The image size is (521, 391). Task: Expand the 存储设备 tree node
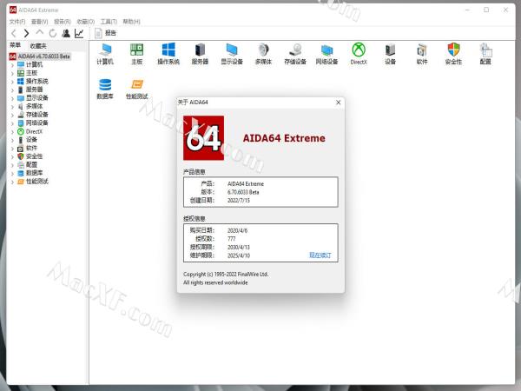pos(13,115)
